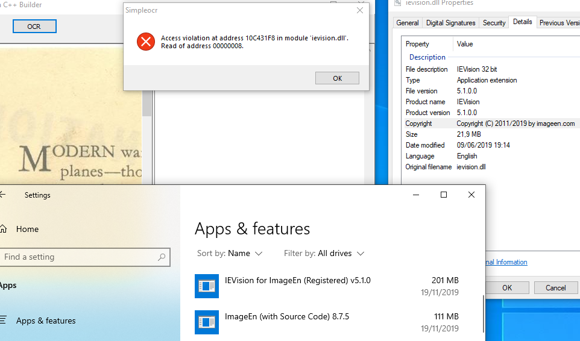Click the ievision.dll file icon in title bar
Image resolution: width=580 pixels, height=341 pixels.
pos(398,3)
